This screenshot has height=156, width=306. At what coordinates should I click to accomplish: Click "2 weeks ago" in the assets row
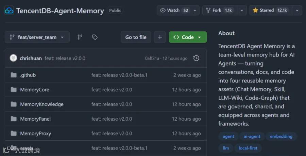[187, 148]
